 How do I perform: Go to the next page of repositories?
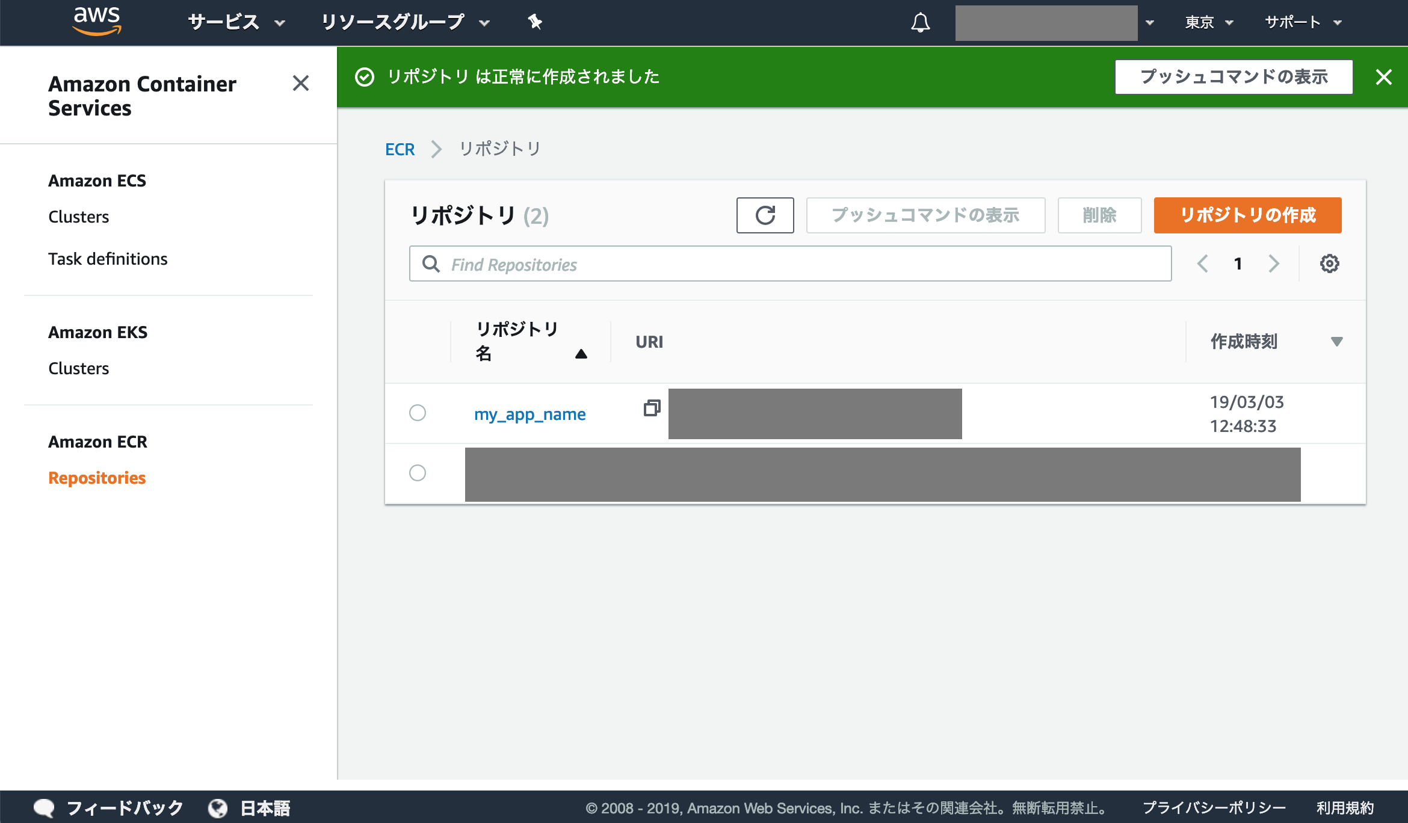tap(1274, 264)
